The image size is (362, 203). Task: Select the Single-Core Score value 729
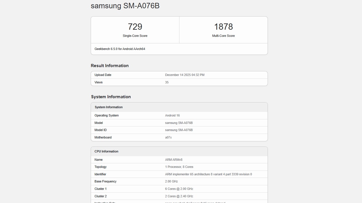pos(135,27)
